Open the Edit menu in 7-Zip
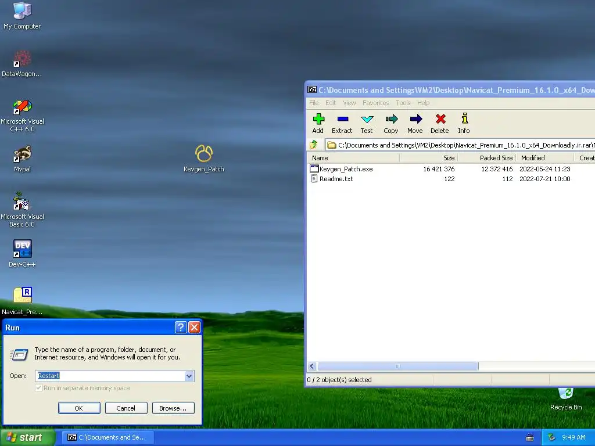The width and height of the screenshot is (595, 446). click(331, 103)
